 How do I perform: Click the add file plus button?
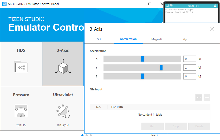click(207, 98)
